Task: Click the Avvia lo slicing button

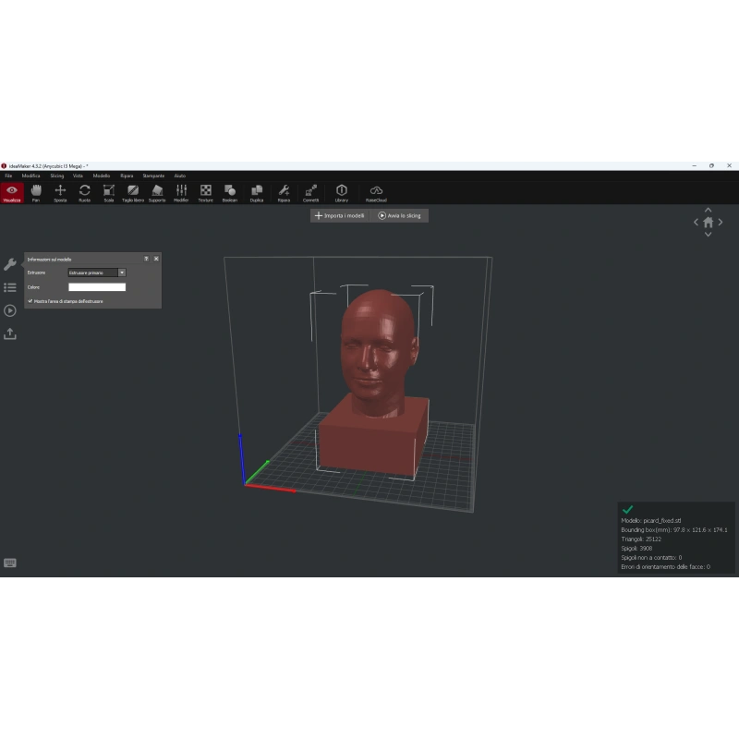Action: (399, 216)
